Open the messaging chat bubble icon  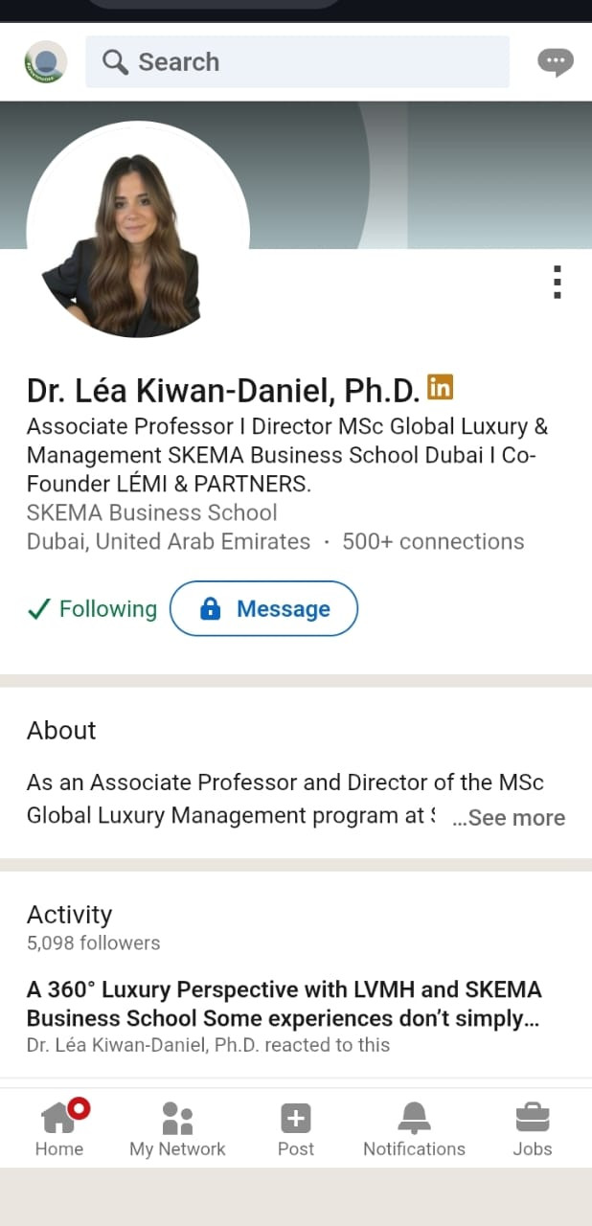[556, 62]
